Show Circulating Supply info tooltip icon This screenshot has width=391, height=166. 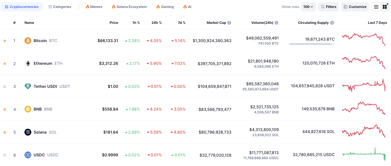click(x=332, y=23)
